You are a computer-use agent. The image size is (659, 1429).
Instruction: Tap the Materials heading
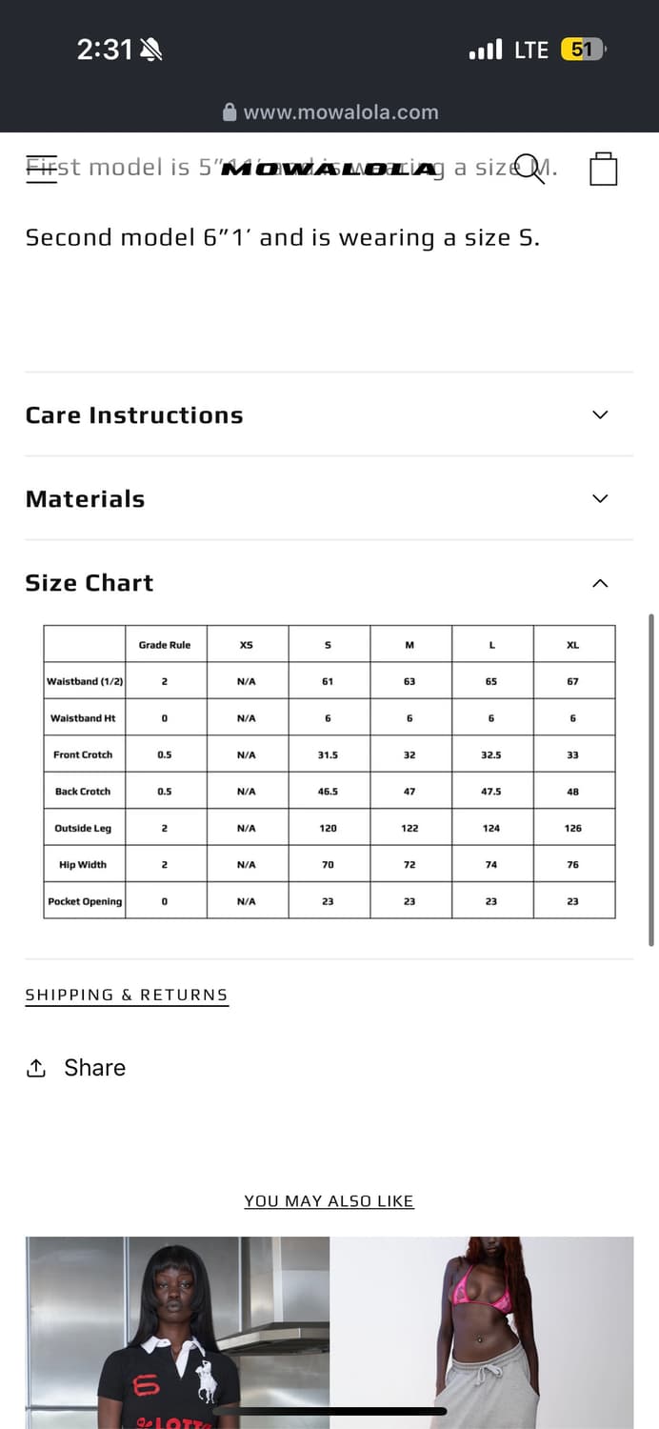coord(86,499)
